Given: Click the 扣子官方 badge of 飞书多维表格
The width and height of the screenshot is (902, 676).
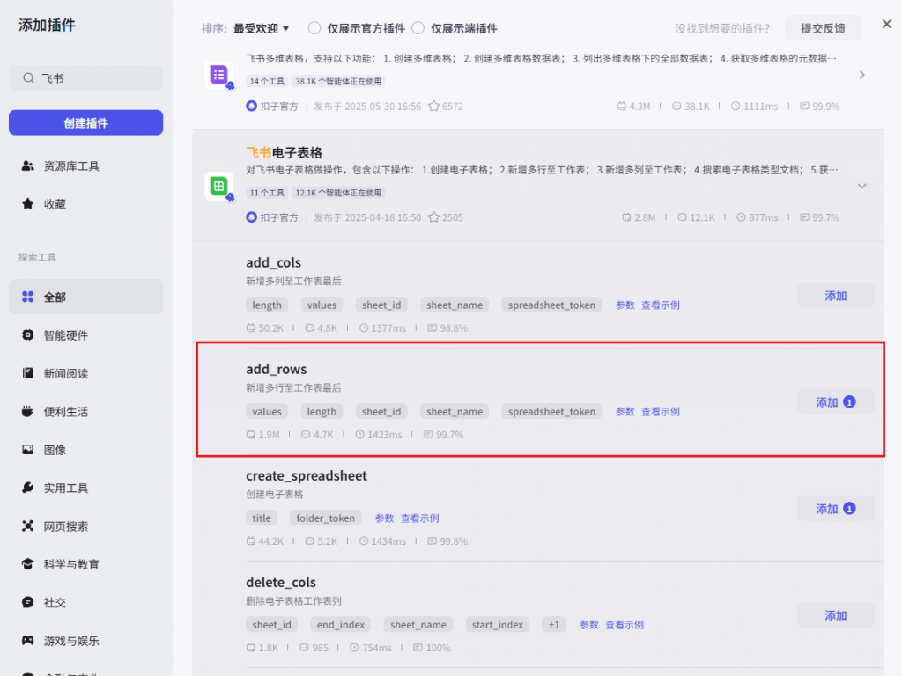Looking at the screenshot, I should 272,106.
